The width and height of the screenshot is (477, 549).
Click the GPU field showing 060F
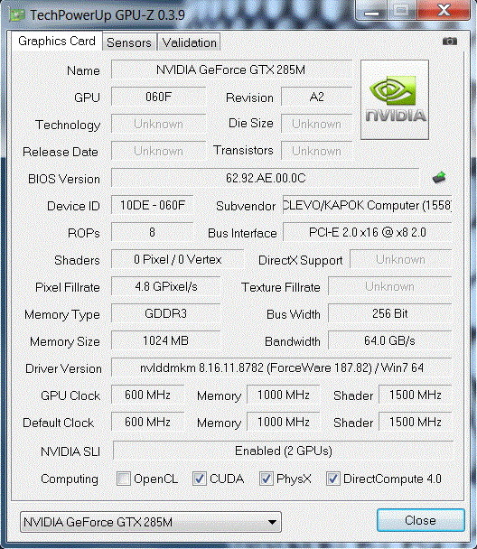158,97
